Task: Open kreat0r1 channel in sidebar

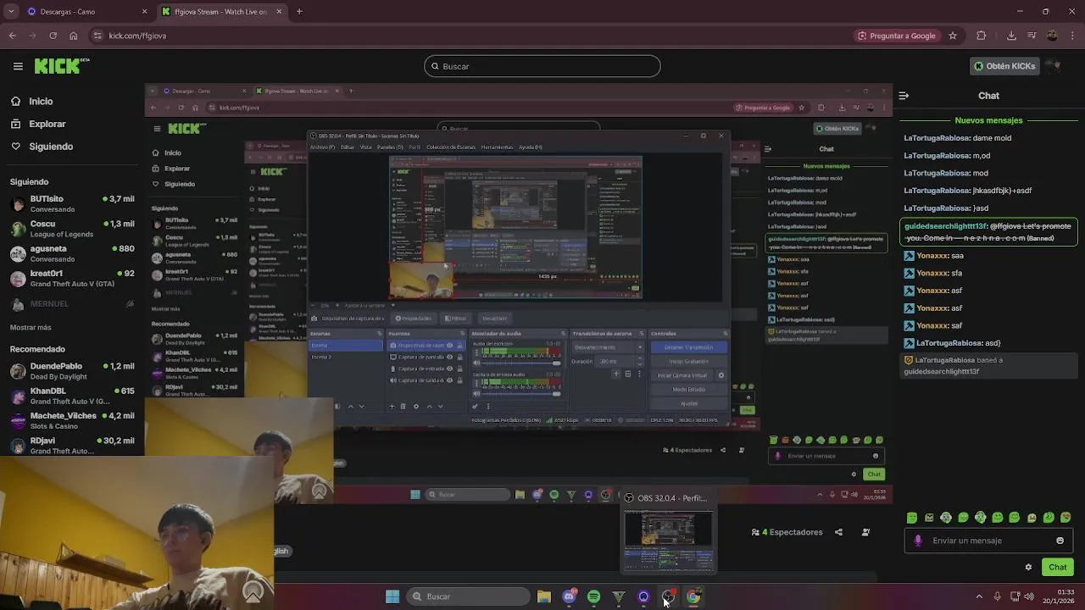Action: [x=72, y=279]
